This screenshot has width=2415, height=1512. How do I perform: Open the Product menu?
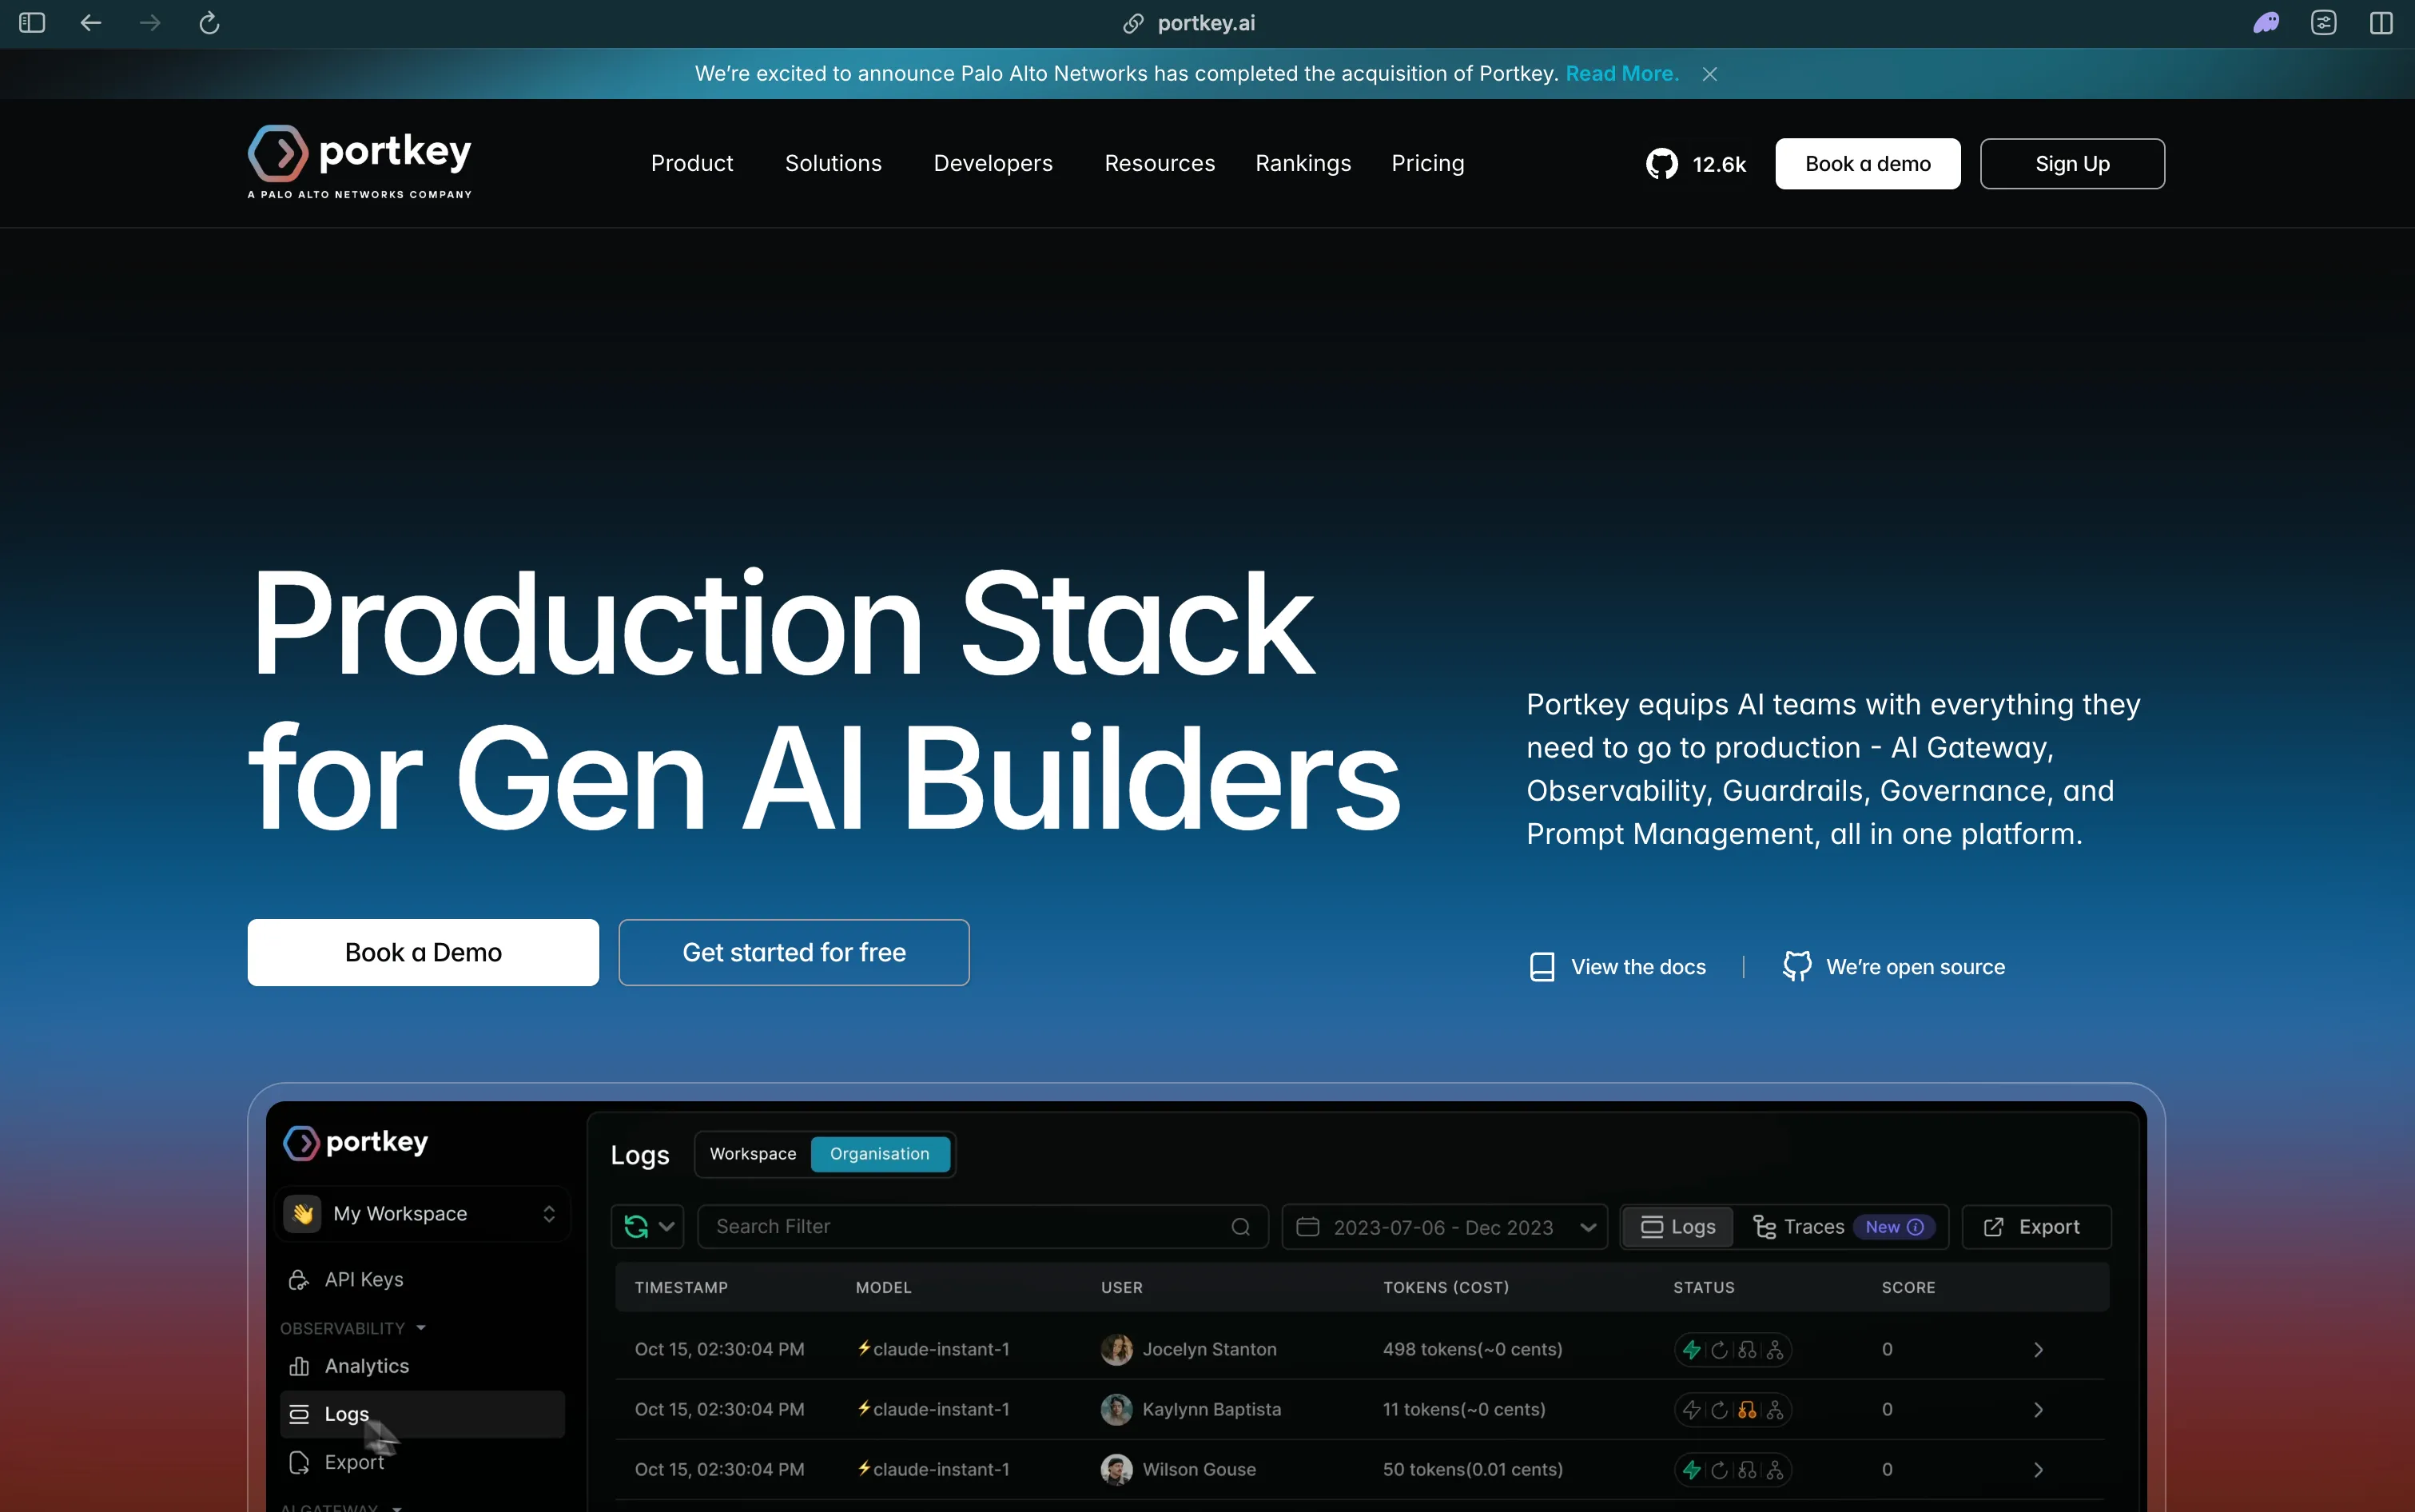[692, 163]
